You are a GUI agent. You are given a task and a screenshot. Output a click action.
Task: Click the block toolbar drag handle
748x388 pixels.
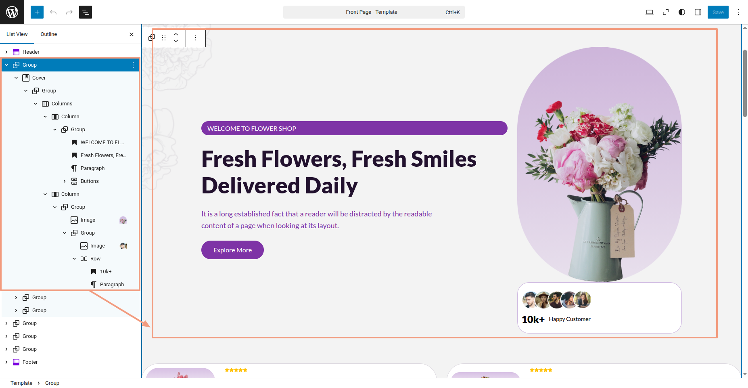click(164, 38)
